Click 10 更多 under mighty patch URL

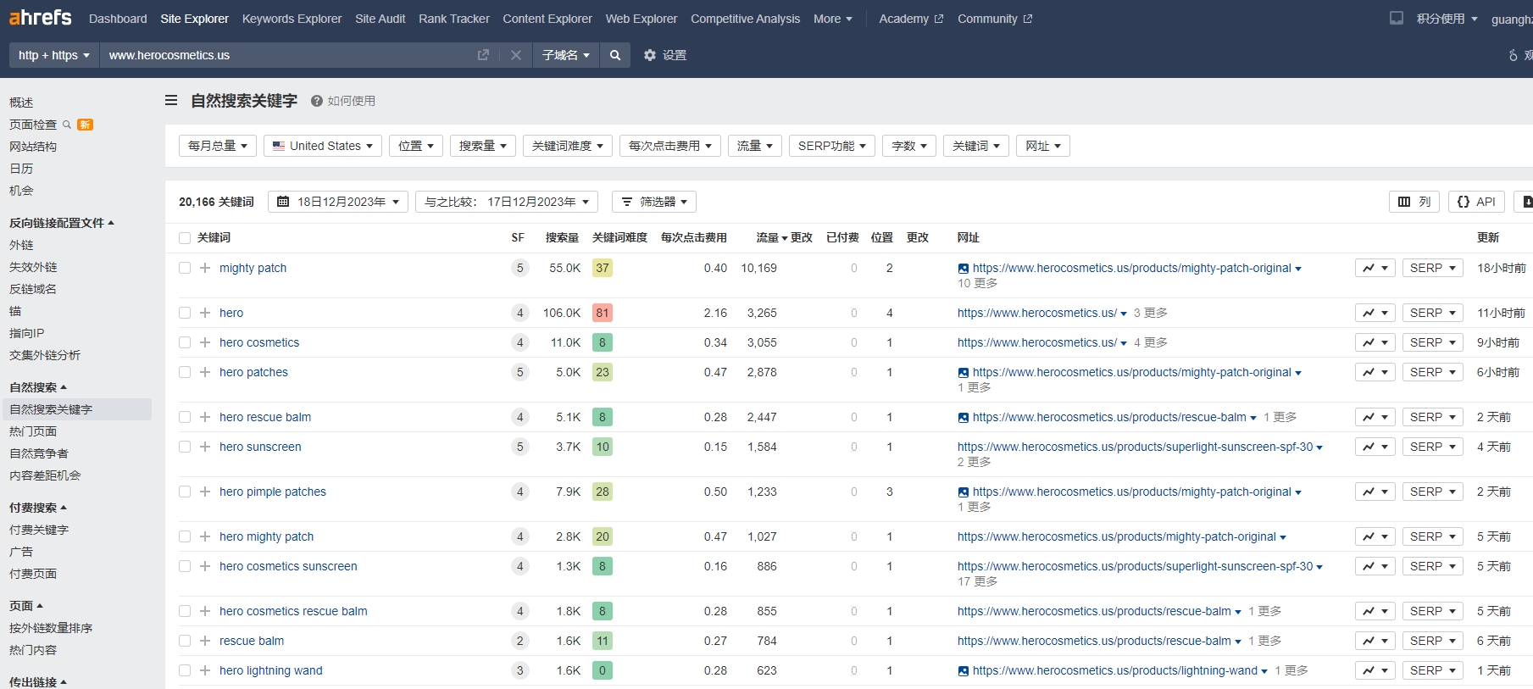tap(977, 283)
